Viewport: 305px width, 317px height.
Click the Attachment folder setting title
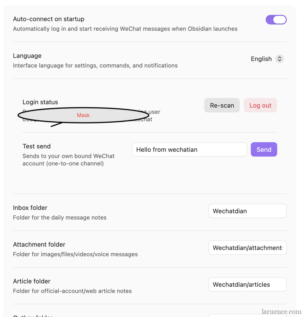[x=39, y=244]
